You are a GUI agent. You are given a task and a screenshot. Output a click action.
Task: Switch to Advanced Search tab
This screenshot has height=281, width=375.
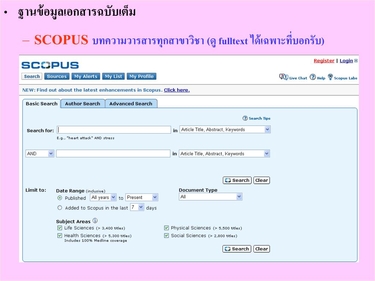tap(131, 104)
